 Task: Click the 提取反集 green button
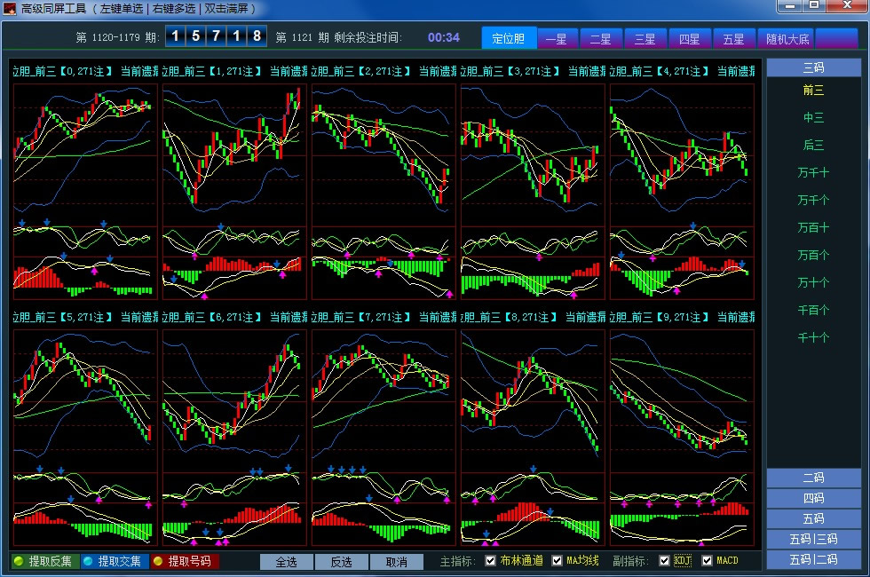pos(43,561)
